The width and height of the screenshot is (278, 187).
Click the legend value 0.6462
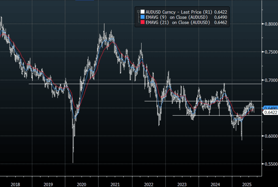pyautogui.click(x=221, y=22)
